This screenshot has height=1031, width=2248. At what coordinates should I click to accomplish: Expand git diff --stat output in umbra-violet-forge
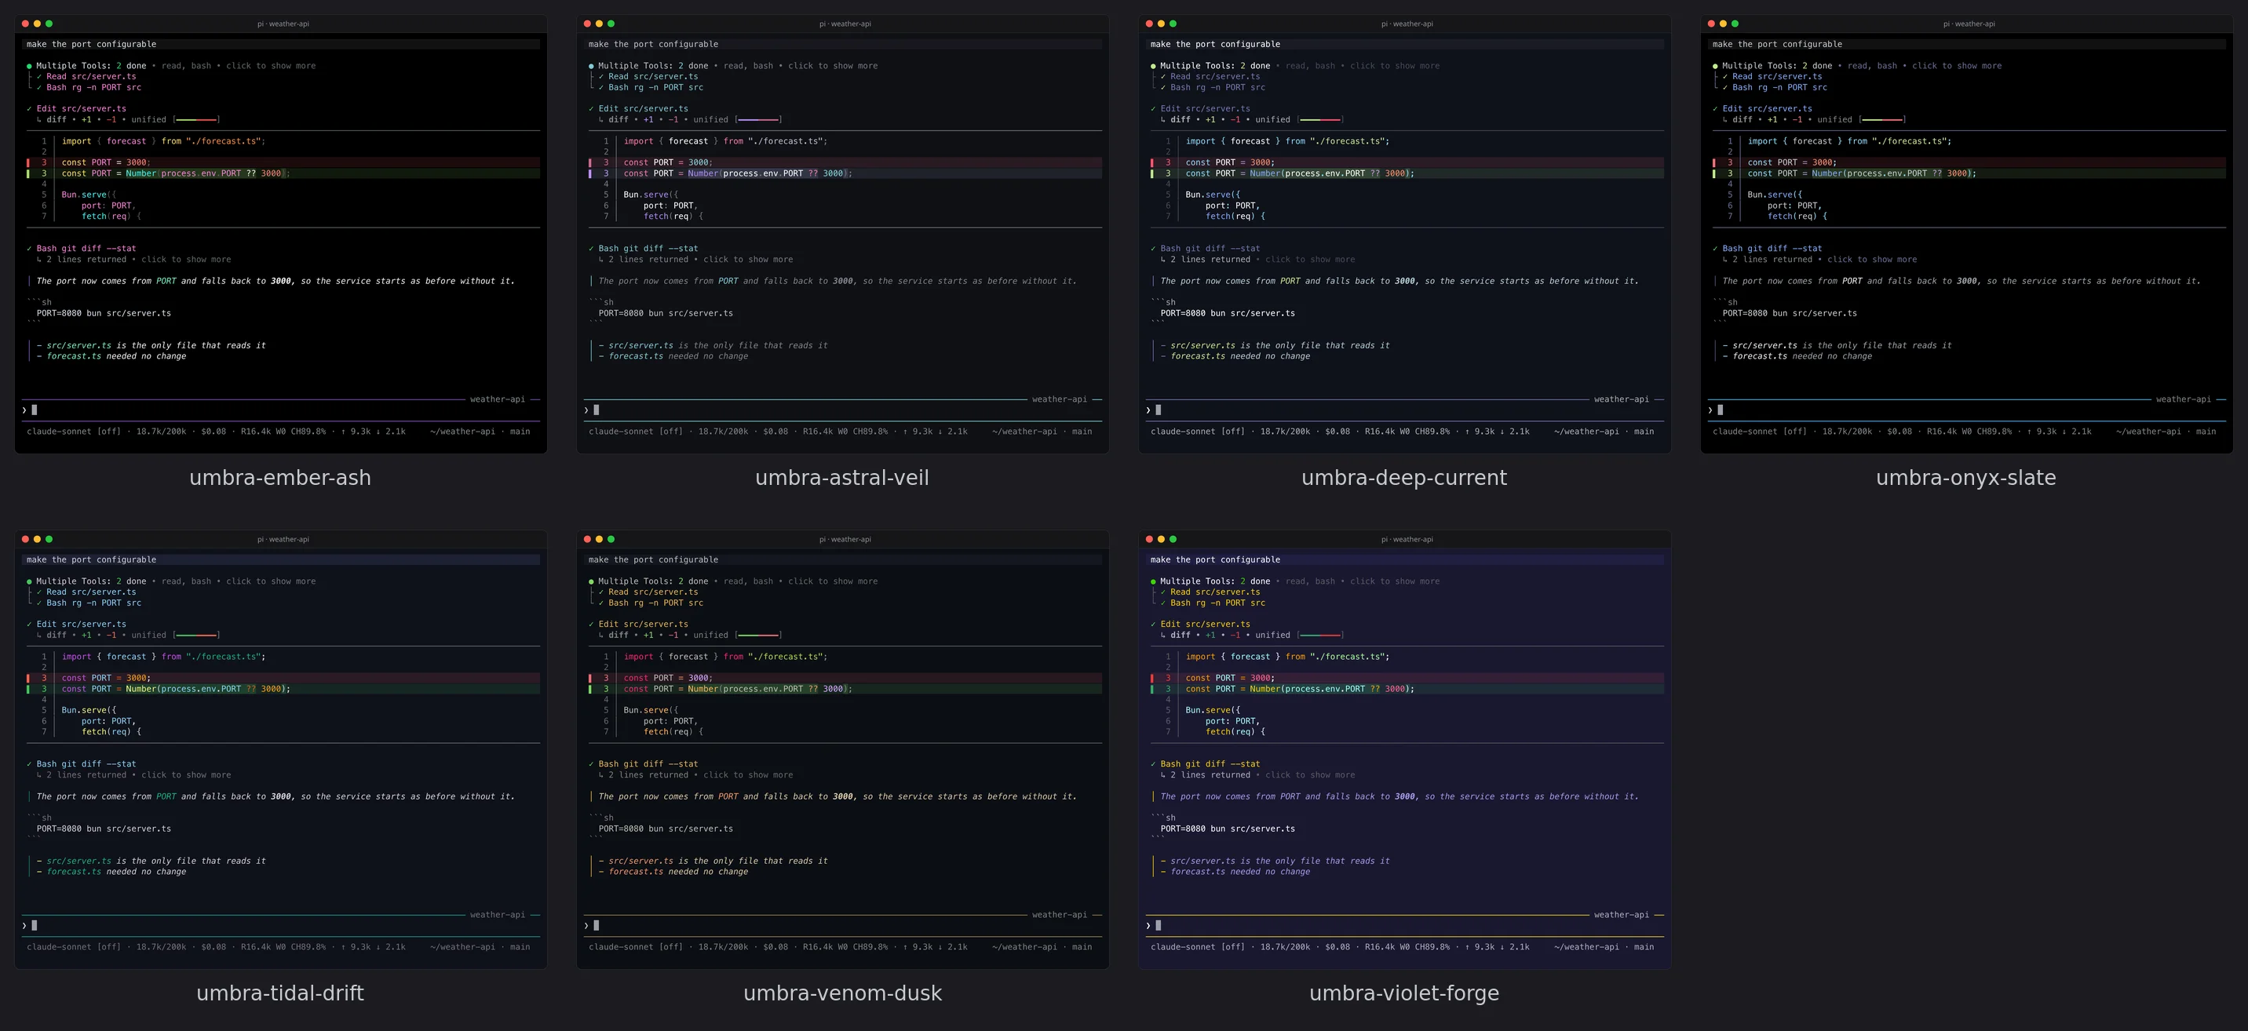click(x=1310, y=775)
